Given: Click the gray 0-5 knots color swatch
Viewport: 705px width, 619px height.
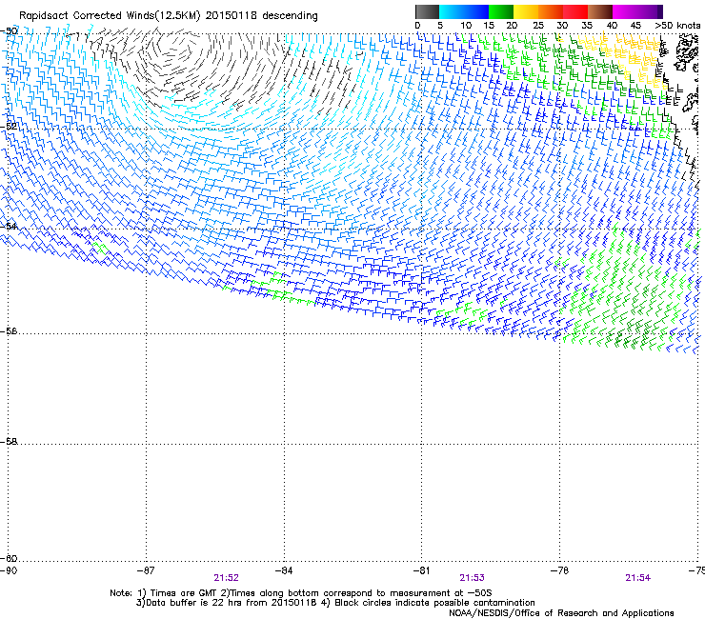Looking at the screenshot, I should tap(427, 11).
